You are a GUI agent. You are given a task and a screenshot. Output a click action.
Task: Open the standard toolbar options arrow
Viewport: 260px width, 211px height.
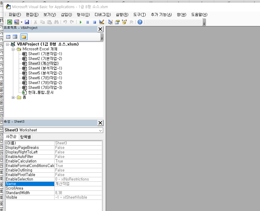(204, 22)
